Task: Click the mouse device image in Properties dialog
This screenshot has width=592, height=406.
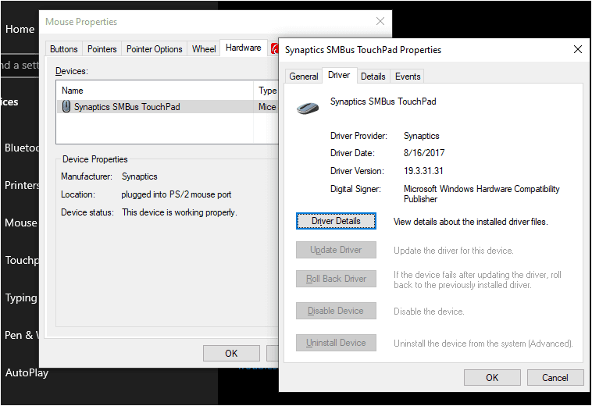Action: tap(308, 109)
